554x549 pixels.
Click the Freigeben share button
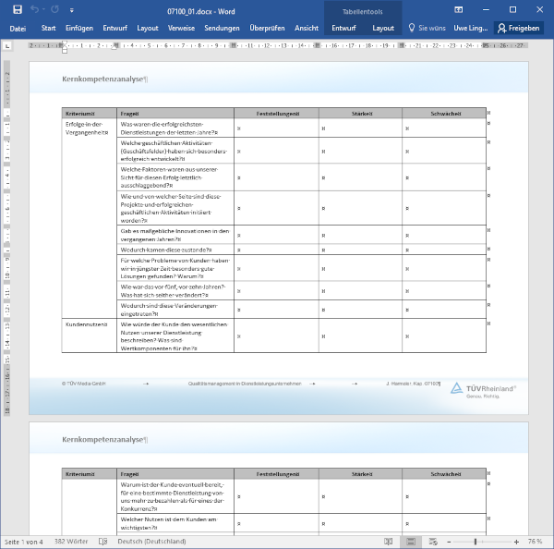tap(518, 29)
